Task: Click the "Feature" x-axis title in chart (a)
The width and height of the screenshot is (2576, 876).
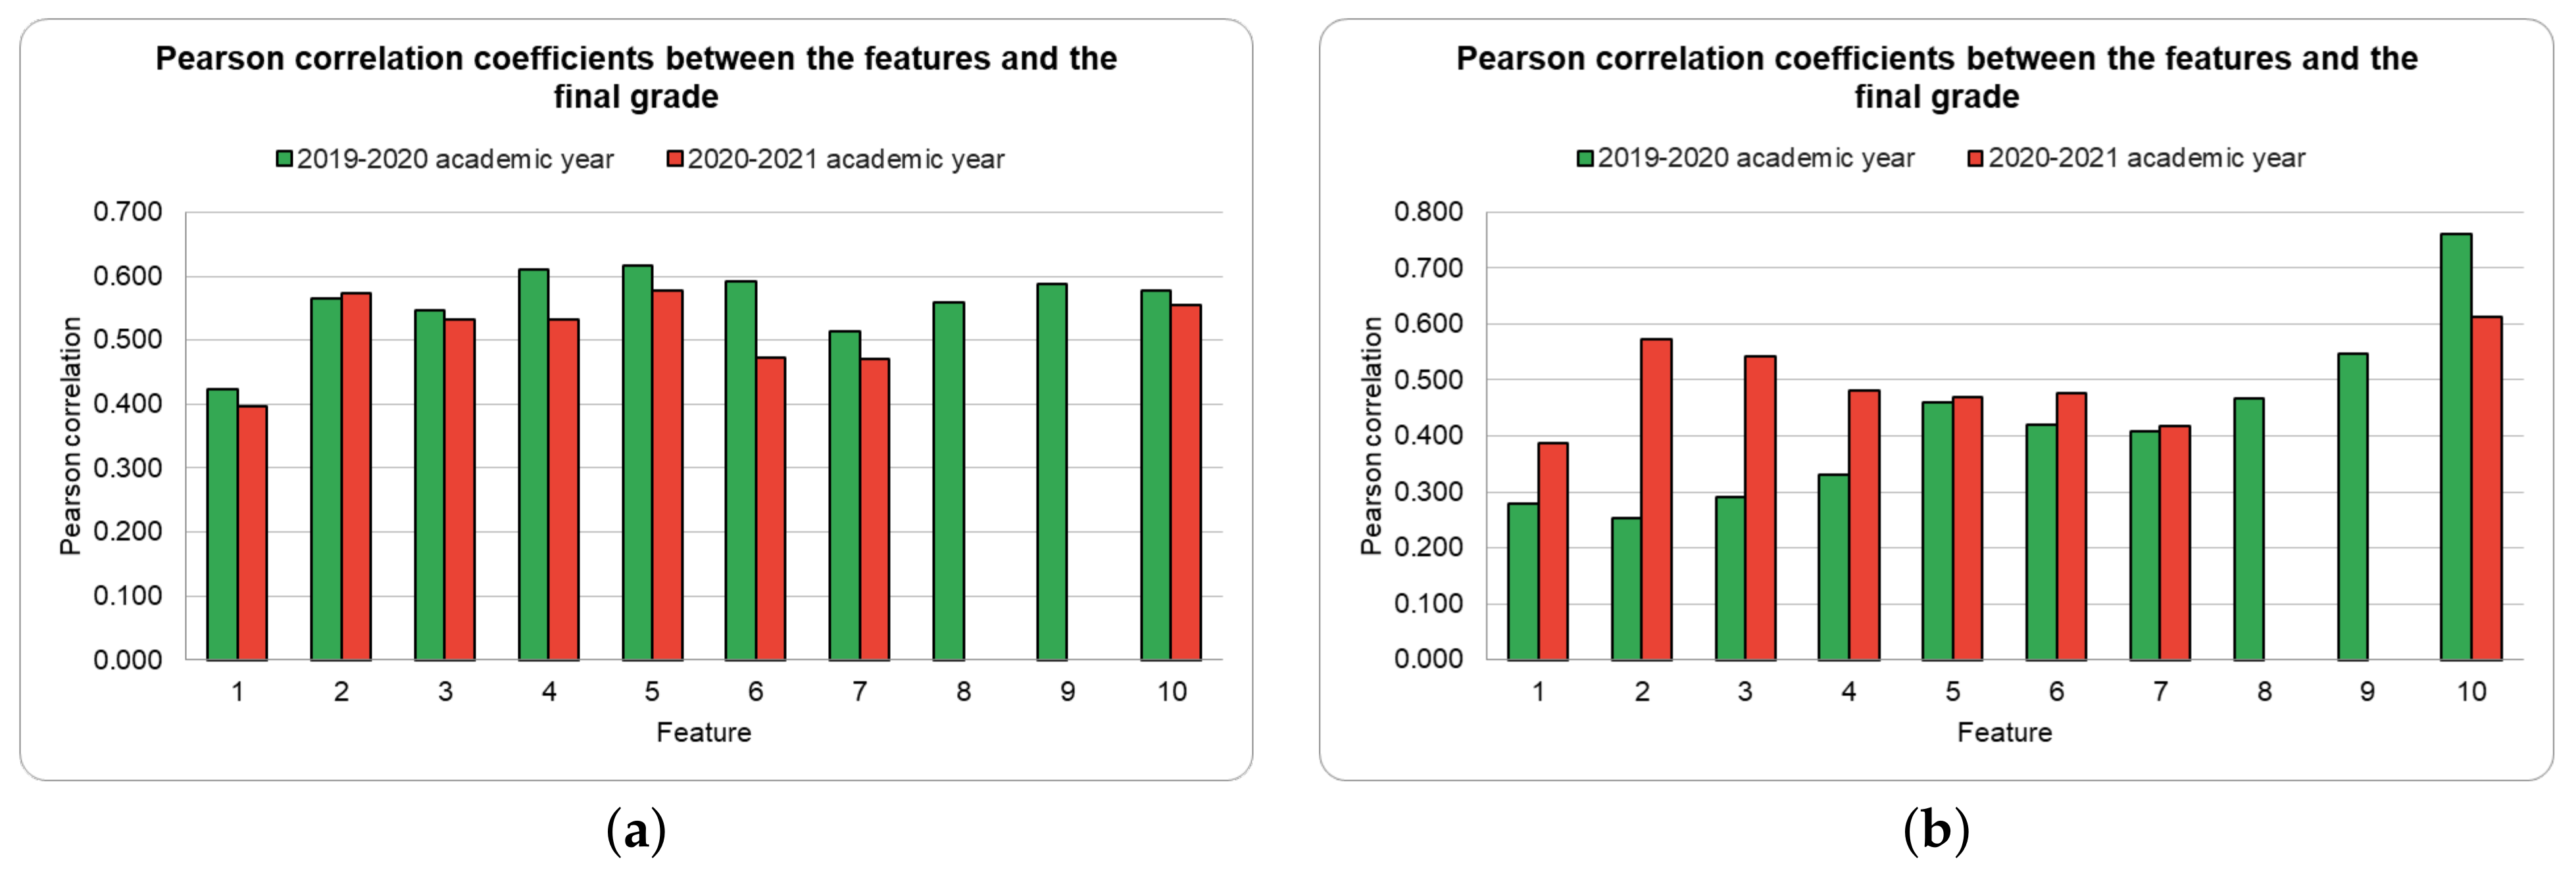Action: point(703,733)
